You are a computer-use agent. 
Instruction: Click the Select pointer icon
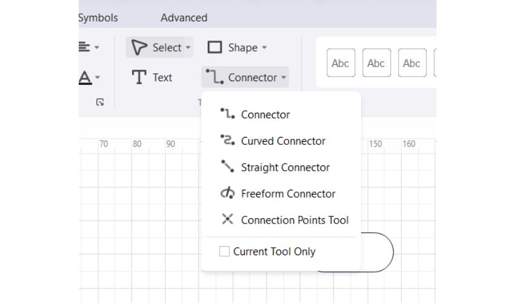[x=139, y=47]
